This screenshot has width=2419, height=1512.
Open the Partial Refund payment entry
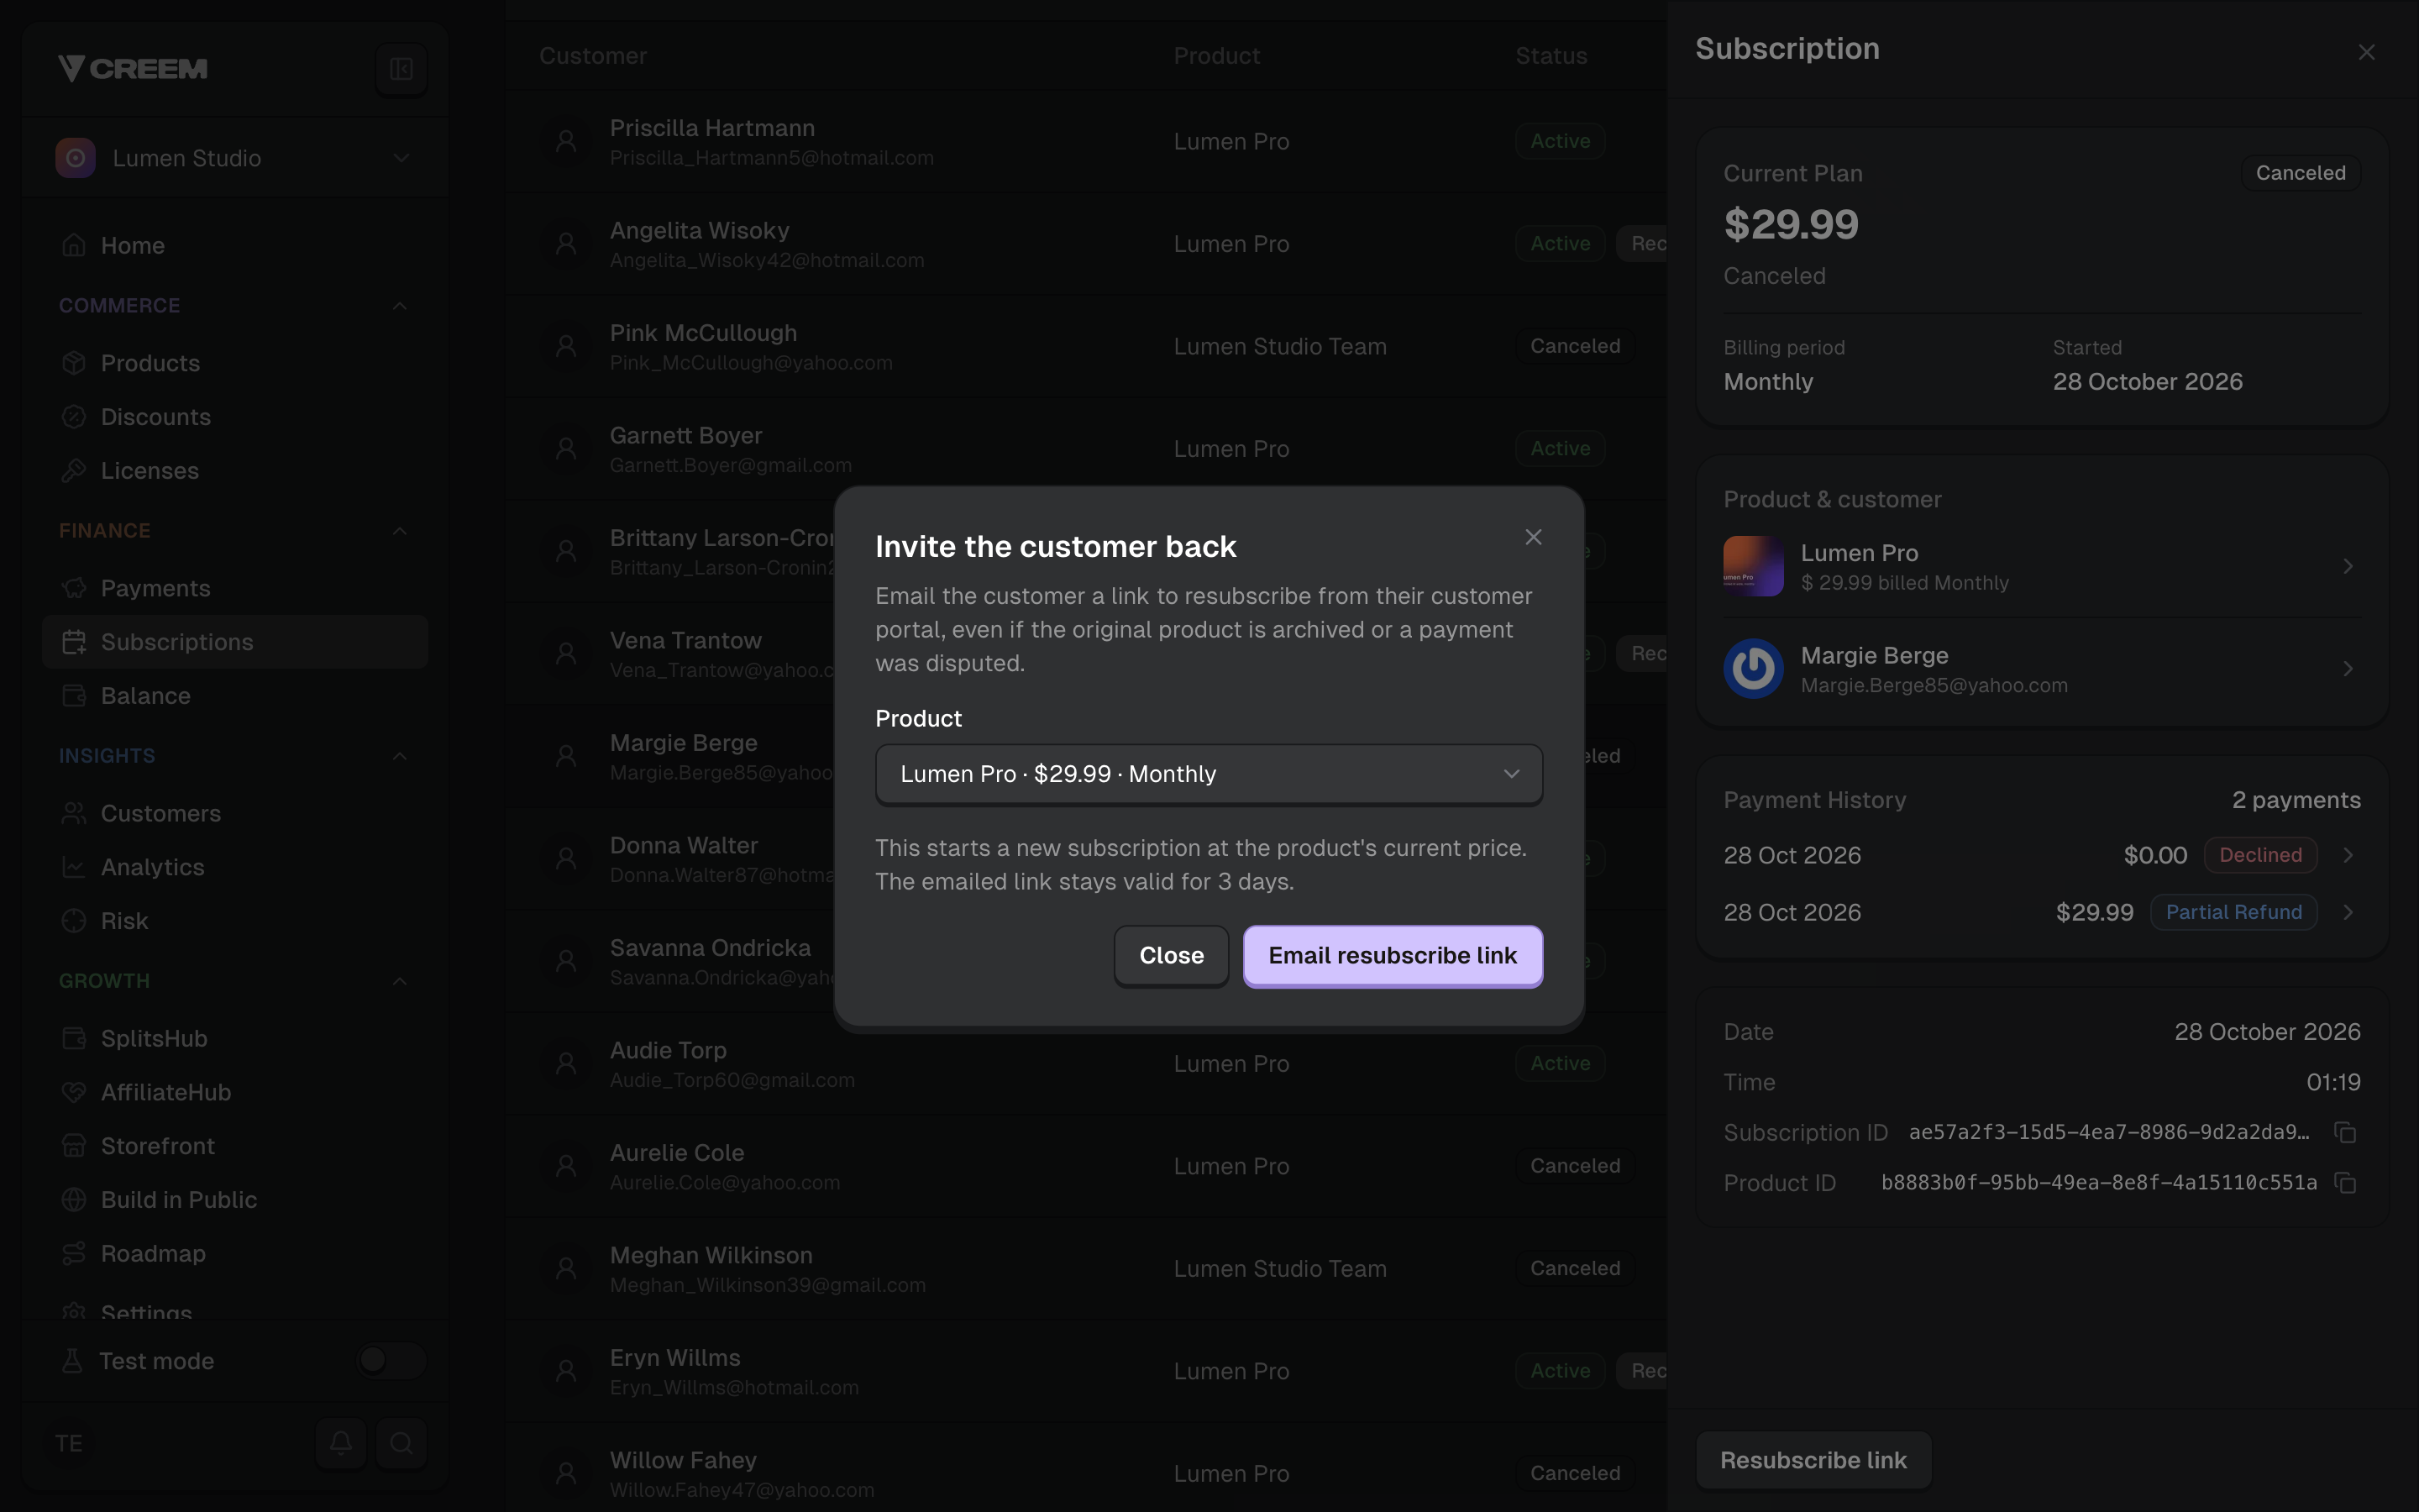point(2042,912)
